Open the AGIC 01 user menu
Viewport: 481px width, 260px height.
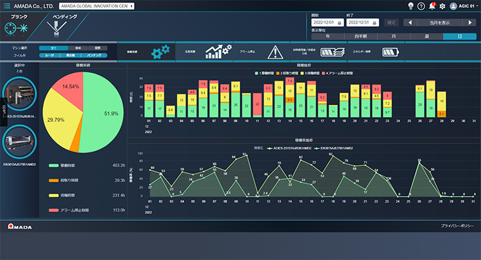coord(464,6)
